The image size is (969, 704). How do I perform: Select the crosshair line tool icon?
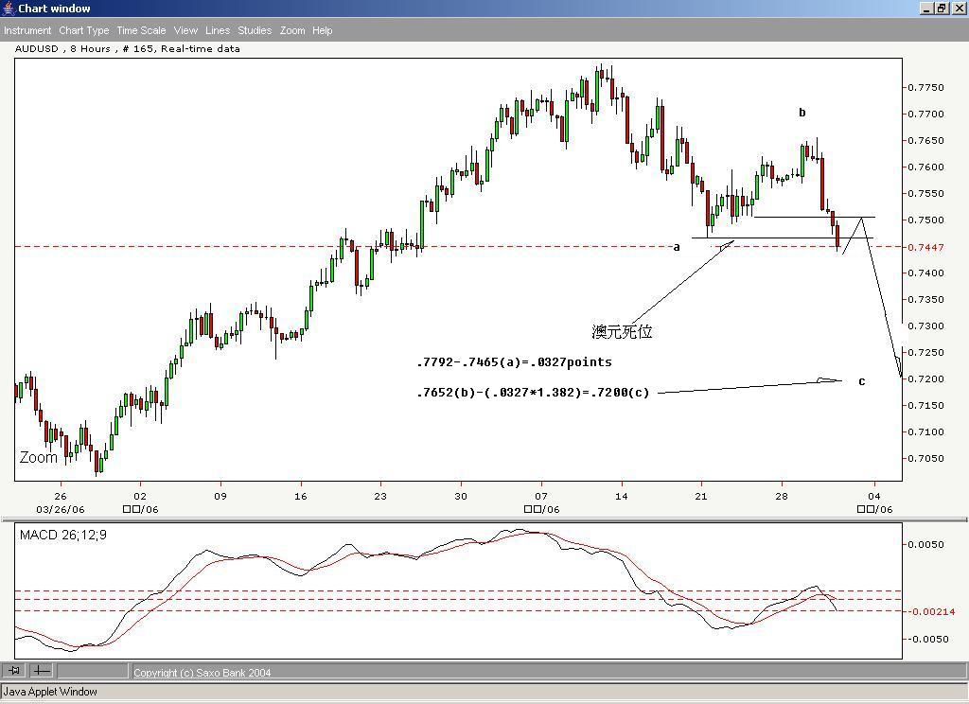click(41, 671)
